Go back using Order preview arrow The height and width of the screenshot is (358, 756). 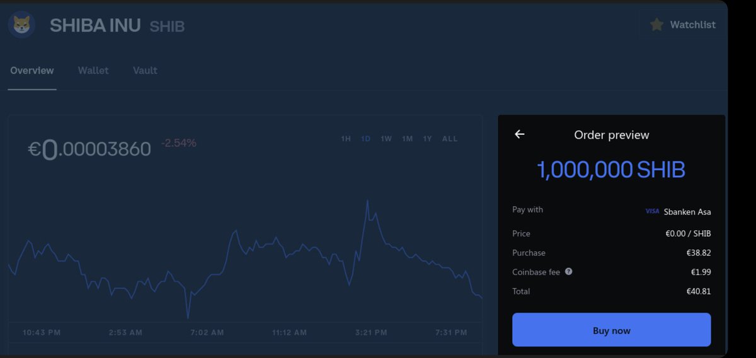coord(519,134)
